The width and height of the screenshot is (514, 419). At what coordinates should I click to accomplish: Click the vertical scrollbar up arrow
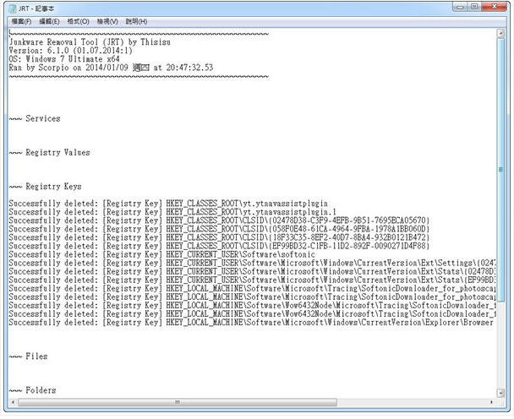click(x=500, y=33)
